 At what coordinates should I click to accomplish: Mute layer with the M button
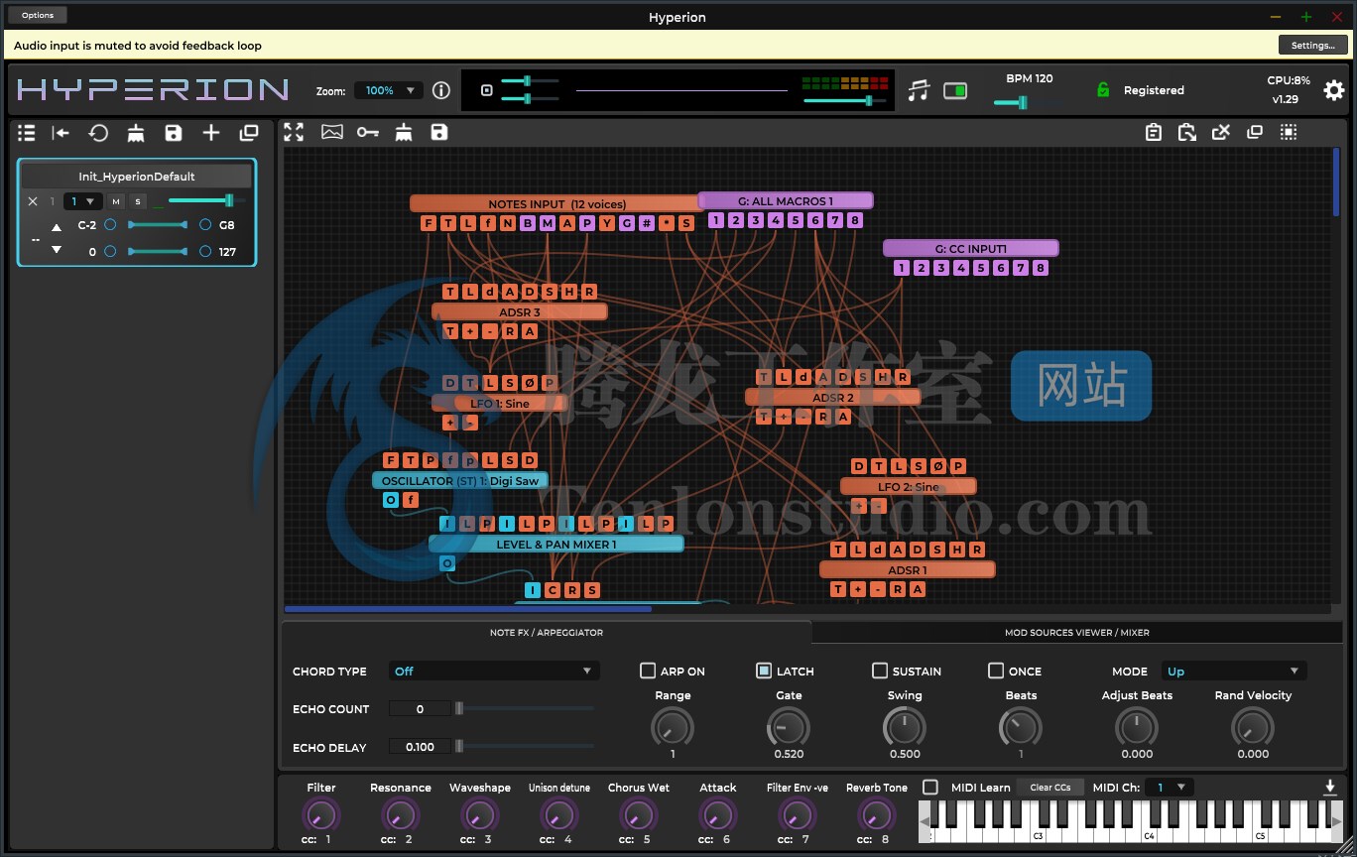pyautogui.click(x=116, y=201)
